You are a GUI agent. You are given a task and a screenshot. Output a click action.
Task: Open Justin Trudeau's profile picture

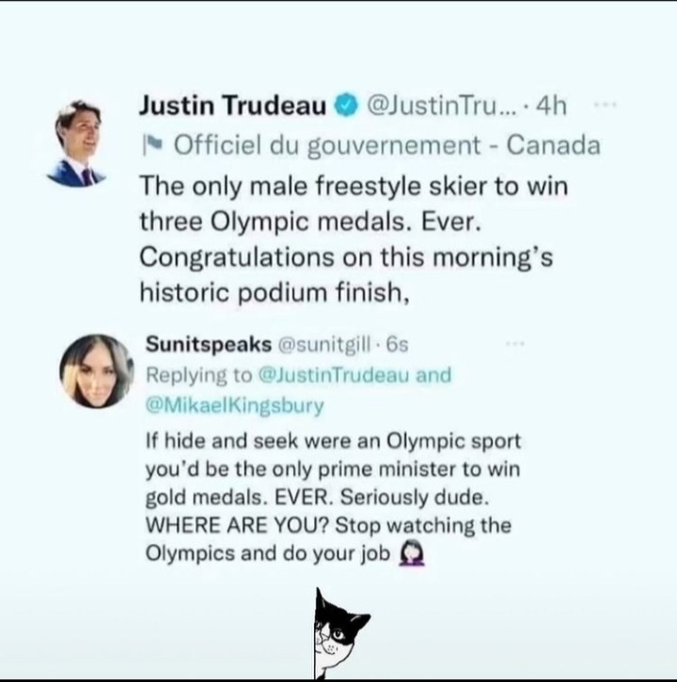[76, 143]
